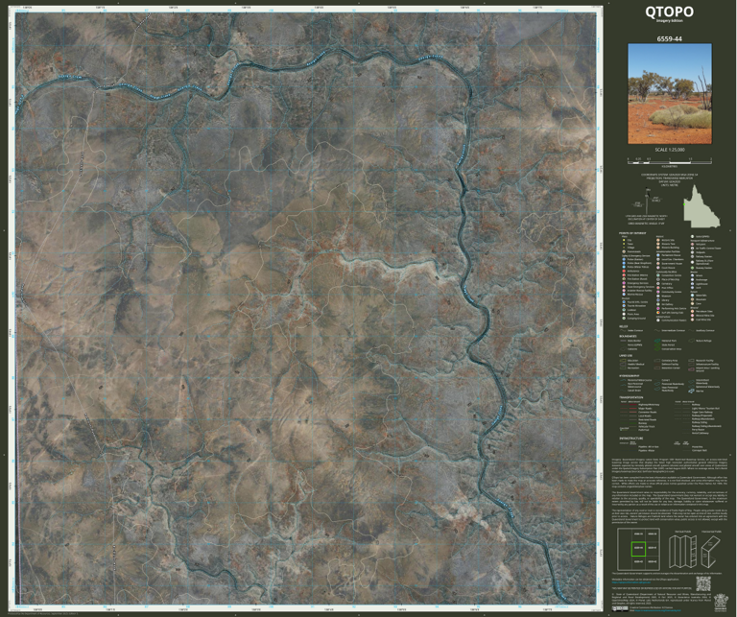Click the Marina hydrography swatch
This screenshot has height=617, width=737.
[691, 391]
